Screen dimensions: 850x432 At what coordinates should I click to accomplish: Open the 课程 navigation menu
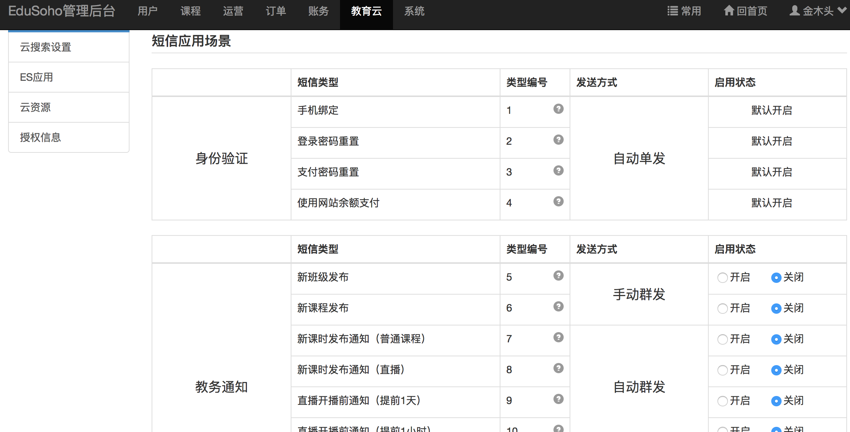pos(190,11)
